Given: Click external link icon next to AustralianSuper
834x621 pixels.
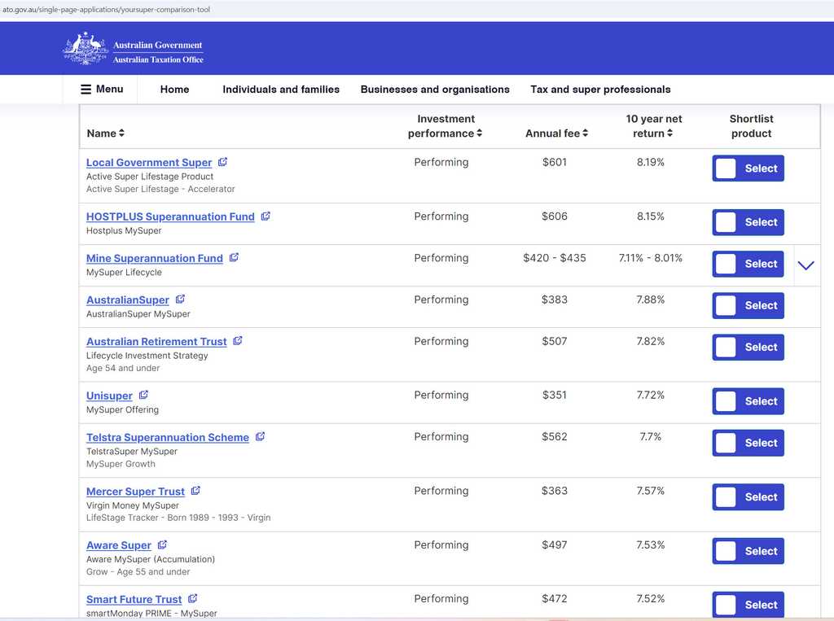Looking at the screenshot, I should [180, 300].
